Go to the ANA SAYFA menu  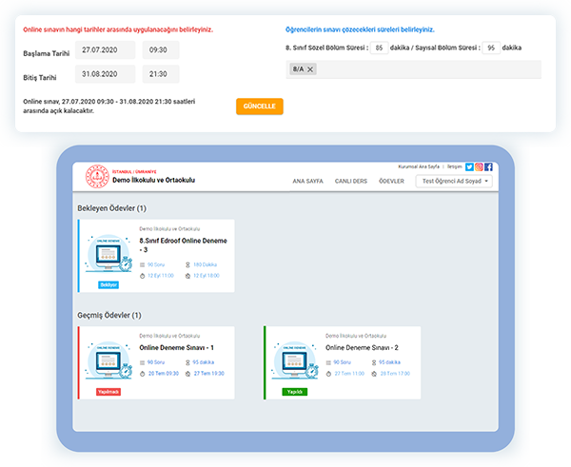click(x=310, y=181)
